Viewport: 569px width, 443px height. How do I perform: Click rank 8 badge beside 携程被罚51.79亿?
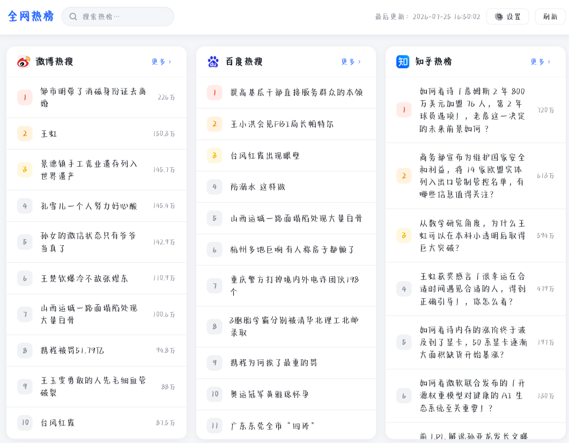click(x=25, y=350)
